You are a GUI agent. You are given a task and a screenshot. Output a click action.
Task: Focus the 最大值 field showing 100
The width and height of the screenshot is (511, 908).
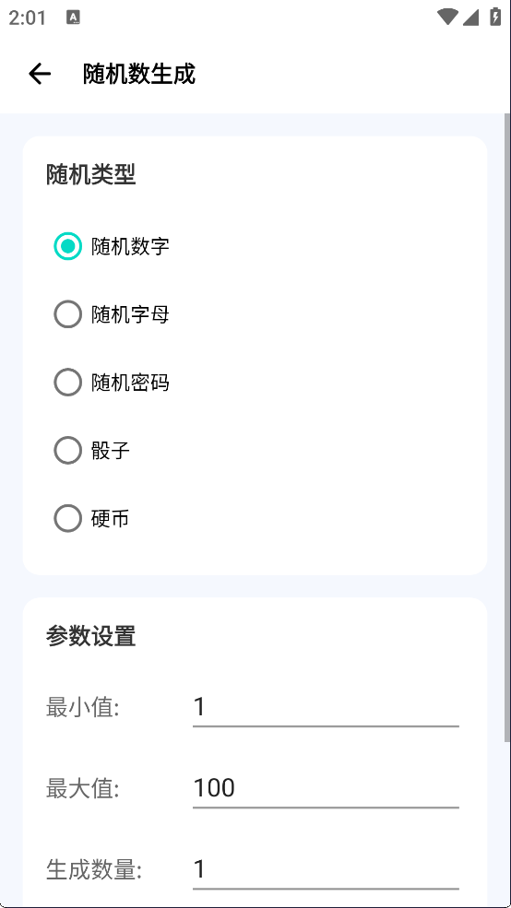coord(326,788)
